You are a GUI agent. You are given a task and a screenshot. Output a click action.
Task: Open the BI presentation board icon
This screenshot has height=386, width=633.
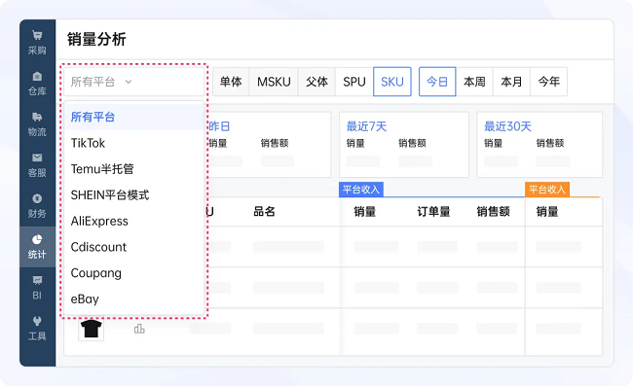[37, 280]
